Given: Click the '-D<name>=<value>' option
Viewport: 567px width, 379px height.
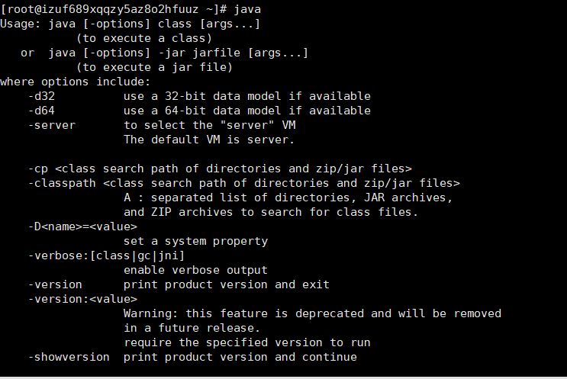Looking at the screenshot, I should (x=82, y=226).
